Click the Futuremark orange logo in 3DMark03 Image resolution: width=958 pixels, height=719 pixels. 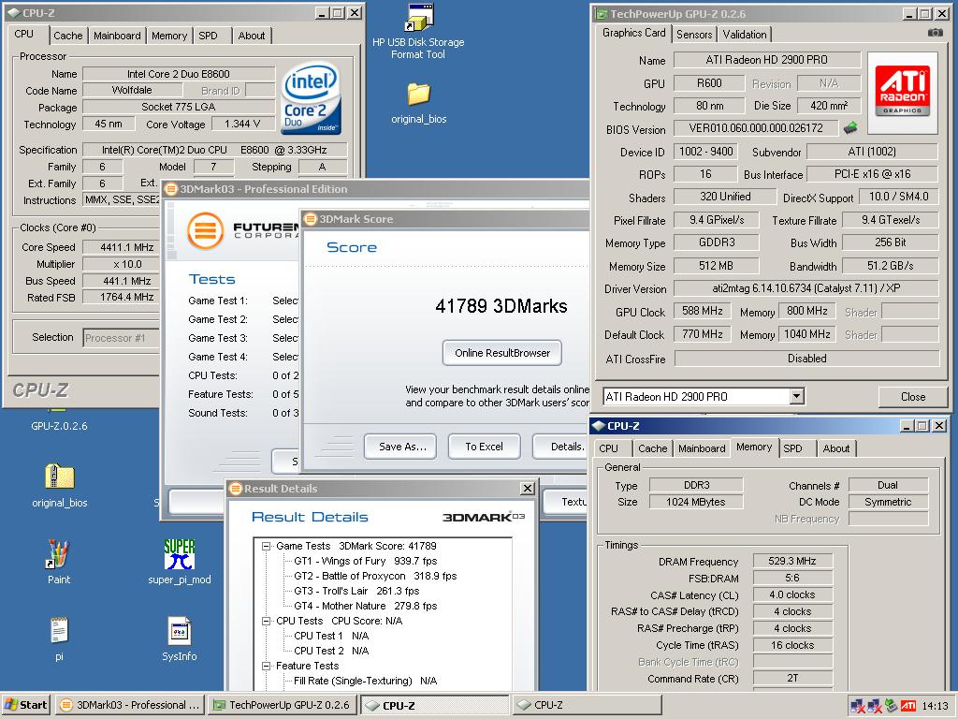click(205, 230)
